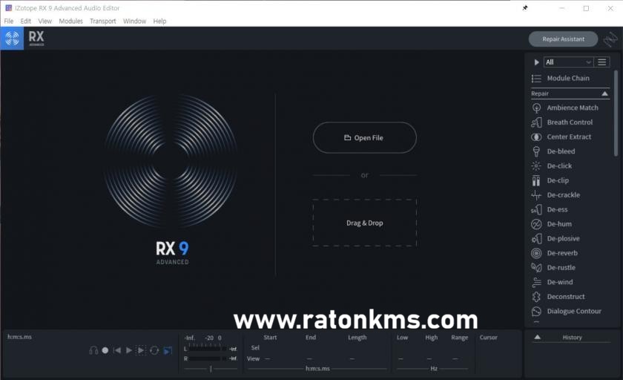This screenshot has height=380, width=623.
Task: Click the module panel preview play arrow
Action: coord(536,62)
